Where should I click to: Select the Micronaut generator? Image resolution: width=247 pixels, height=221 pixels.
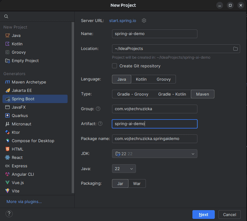click(x=21, y=124)
